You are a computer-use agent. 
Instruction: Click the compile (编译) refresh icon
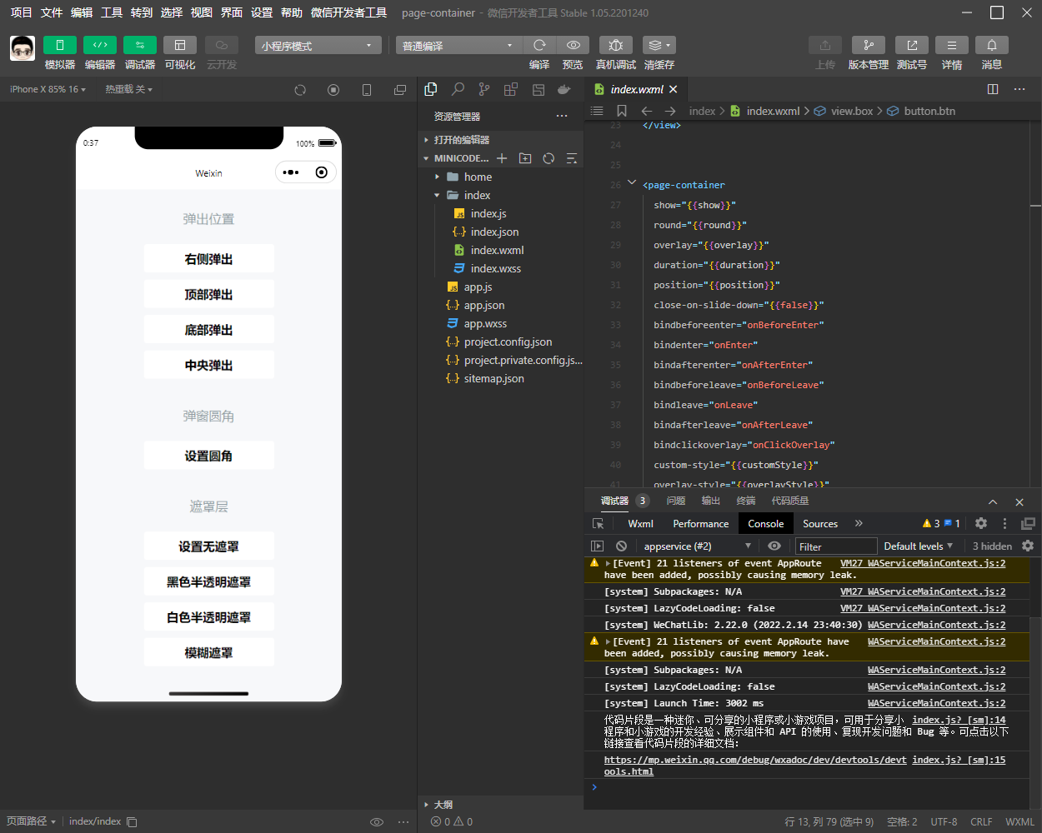click(x=539, y=45)
